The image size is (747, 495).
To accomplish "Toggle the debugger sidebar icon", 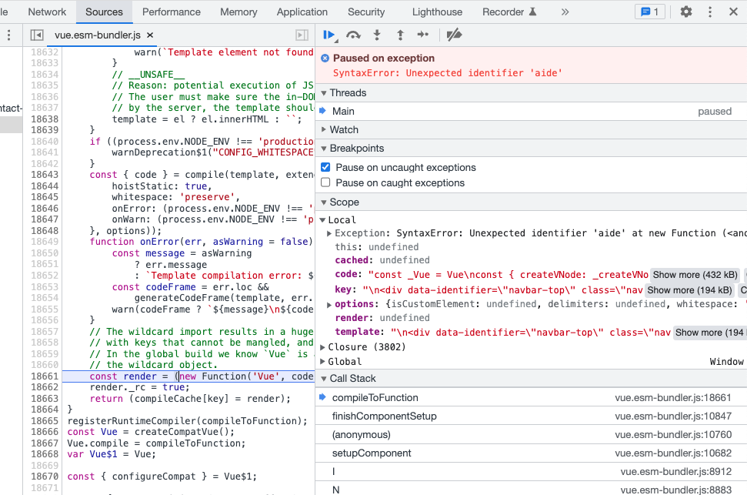I will click(302, 35).
